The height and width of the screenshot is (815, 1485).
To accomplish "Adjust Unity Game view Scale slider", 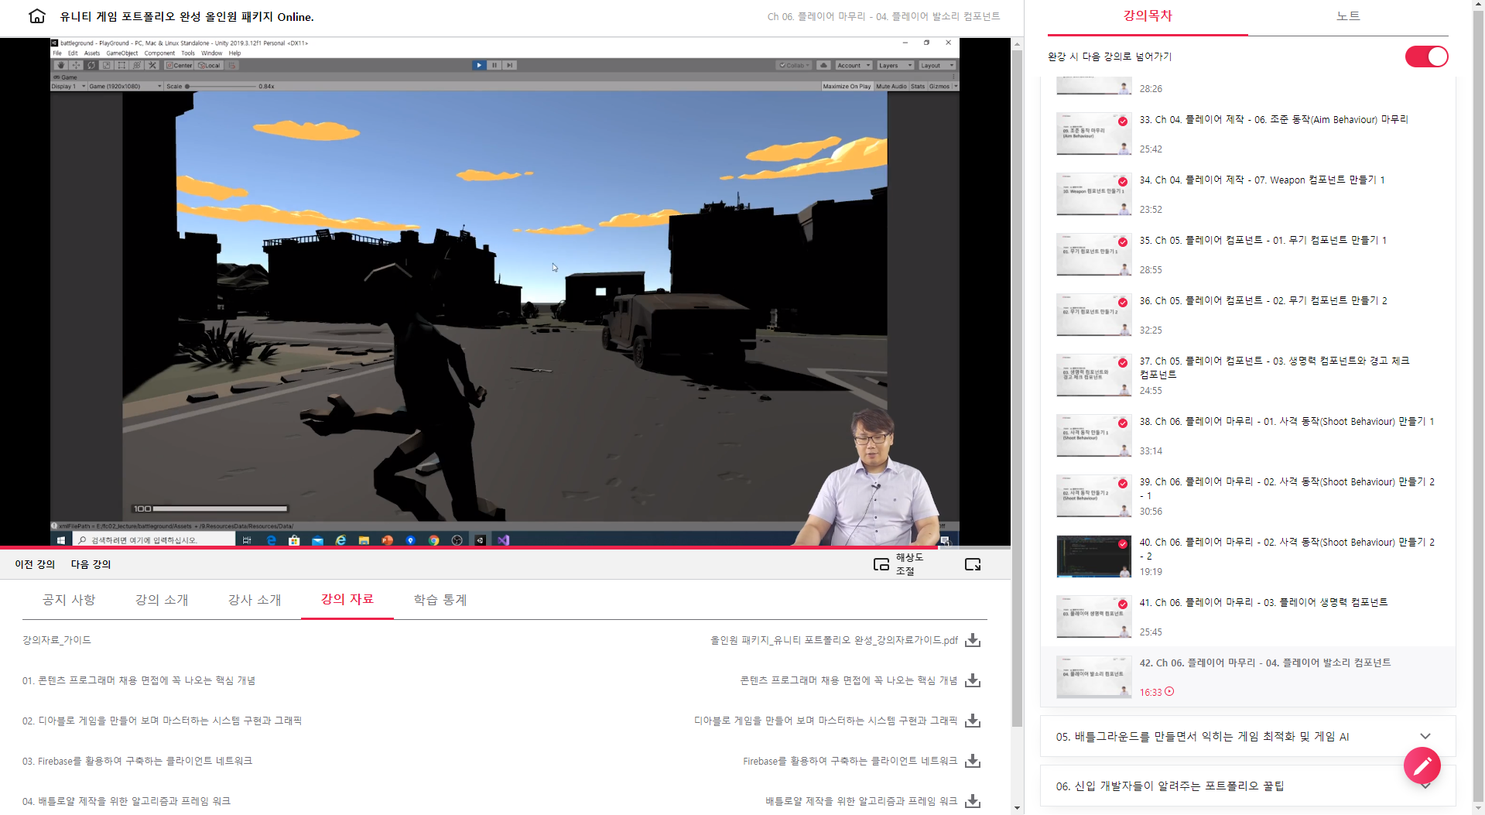I will click(x=221, y=87).
